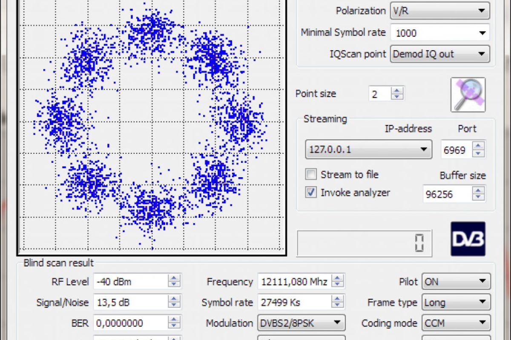Decrease the Port value with down arrow
The width and height of the screenshot is (511, 340).
[479, 153]
